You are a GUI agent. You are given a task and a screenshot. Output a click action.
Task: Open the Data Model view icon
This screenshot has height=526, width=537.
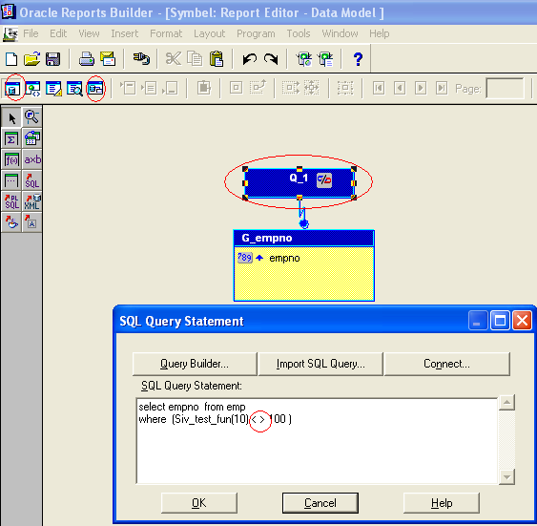12,89
